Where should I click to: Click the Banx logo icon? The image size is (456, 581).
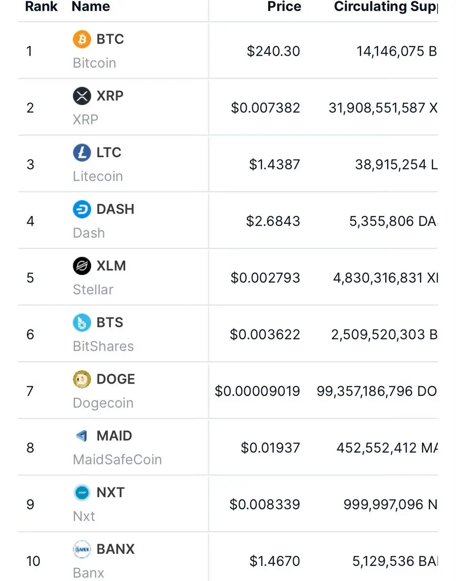pos(82,549)
